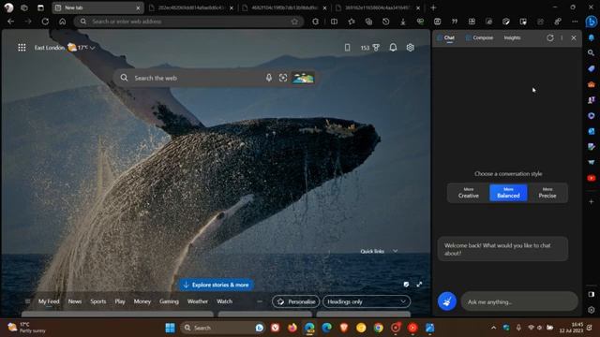Open more options in the chat sidebar header
The width and height of the screenshot is (600, 337).
click(562, 37)
